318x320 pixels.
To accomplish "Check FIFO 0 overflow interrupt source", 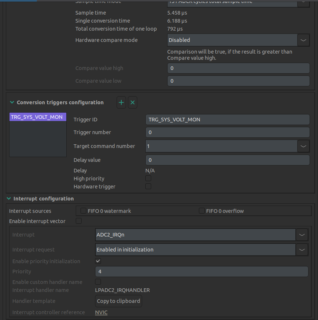I will click(202, 211).
